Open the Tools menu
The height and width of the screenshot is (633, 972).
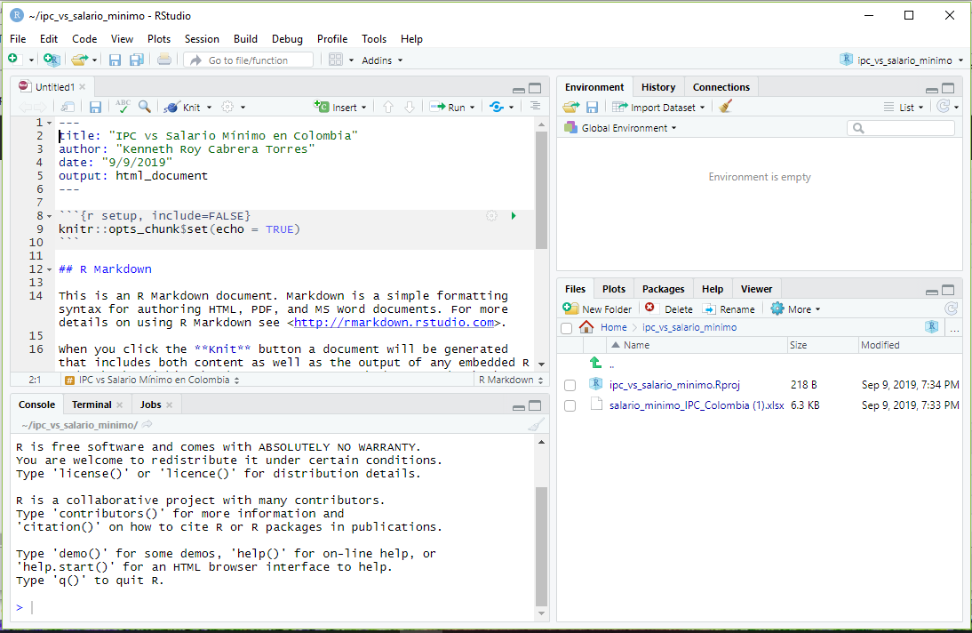pyautogui.click(x=374, y=38)
